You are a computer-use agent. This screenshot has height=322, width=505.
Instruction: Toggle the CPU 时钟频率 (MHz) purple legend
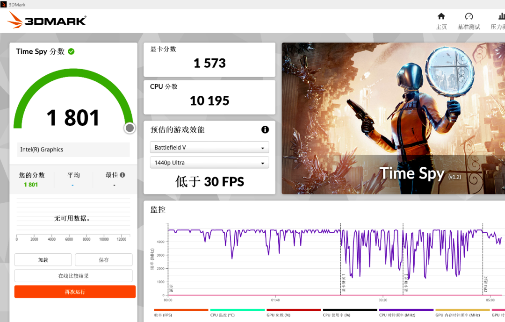click(406, 313)
